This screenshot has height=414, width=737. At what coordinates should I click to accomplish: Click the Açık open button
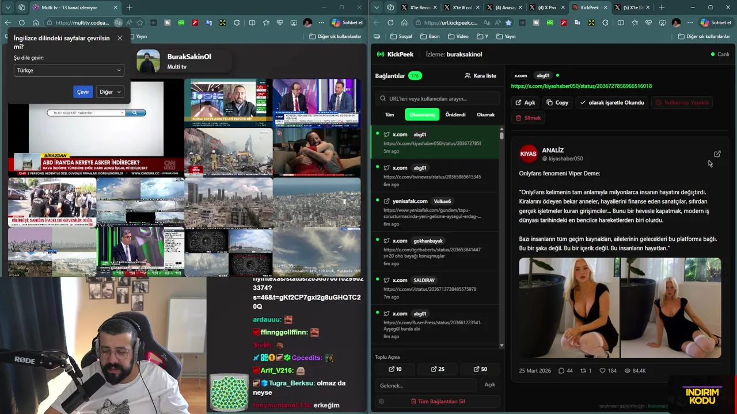[525, 102]
